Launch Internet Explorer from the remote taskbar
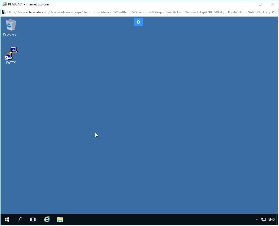Screen dimensions: 279x226 (47, 219)
